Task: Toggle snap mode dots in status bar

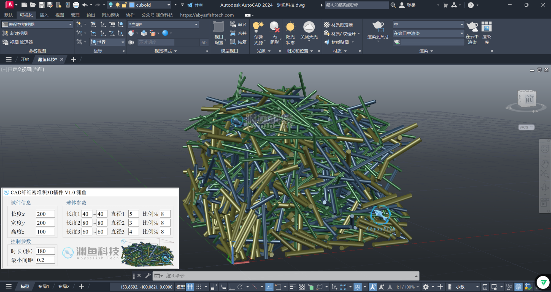Action: pos(199,287)
